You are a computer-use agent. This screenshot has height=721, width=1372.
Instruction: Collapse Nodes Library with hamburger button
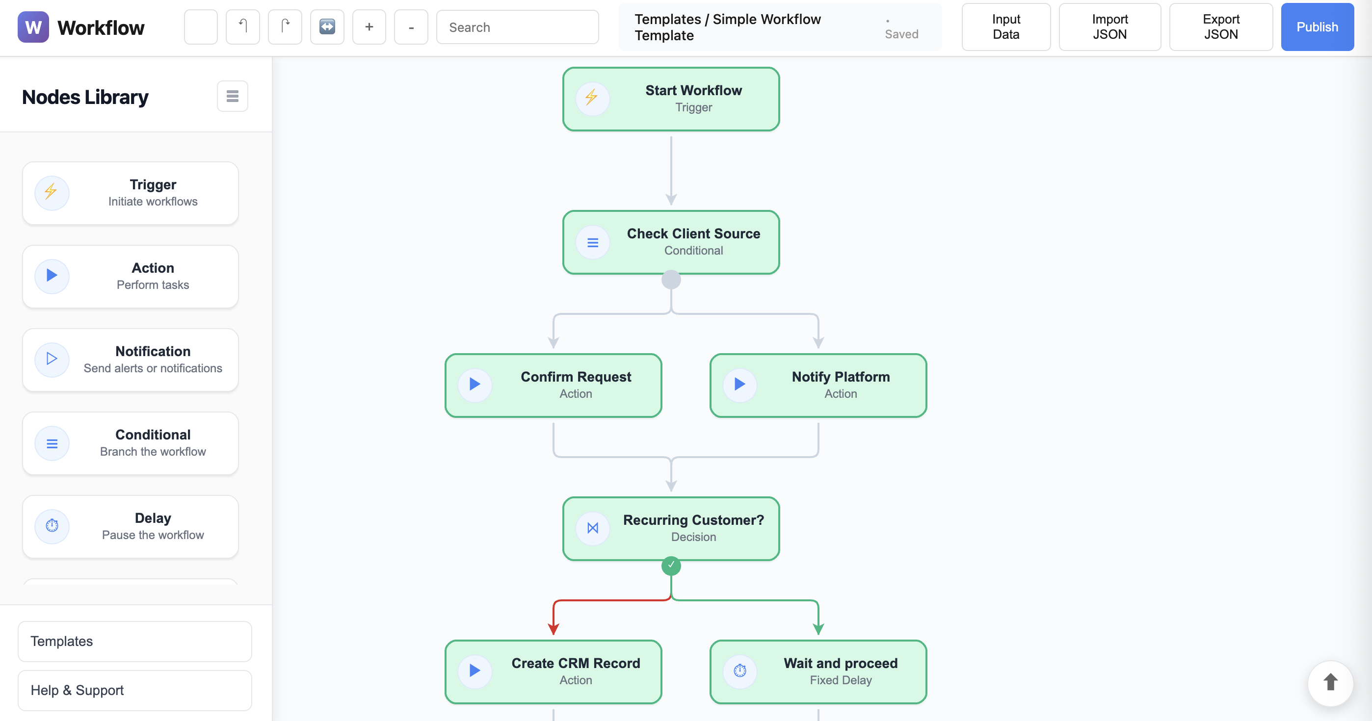coord(232,97)
